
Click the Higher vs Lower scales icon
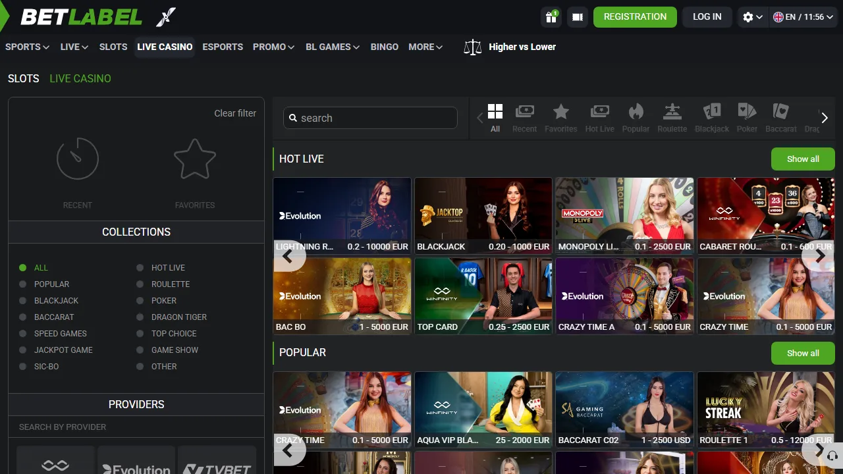click(x=472, y=47)
